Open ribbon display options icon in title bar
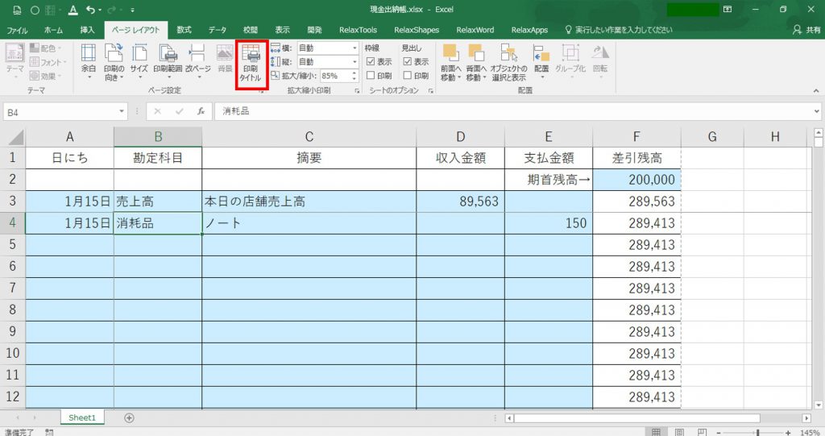 (x=728, y=10)
